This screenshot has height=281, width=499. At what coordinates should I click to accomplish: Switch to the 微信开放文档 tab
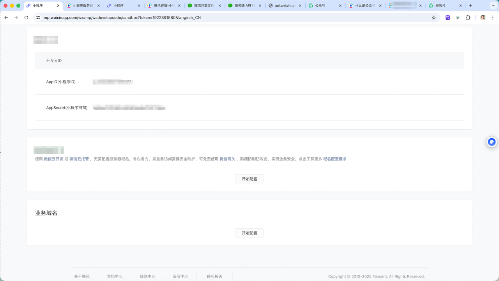coord(204,6)
